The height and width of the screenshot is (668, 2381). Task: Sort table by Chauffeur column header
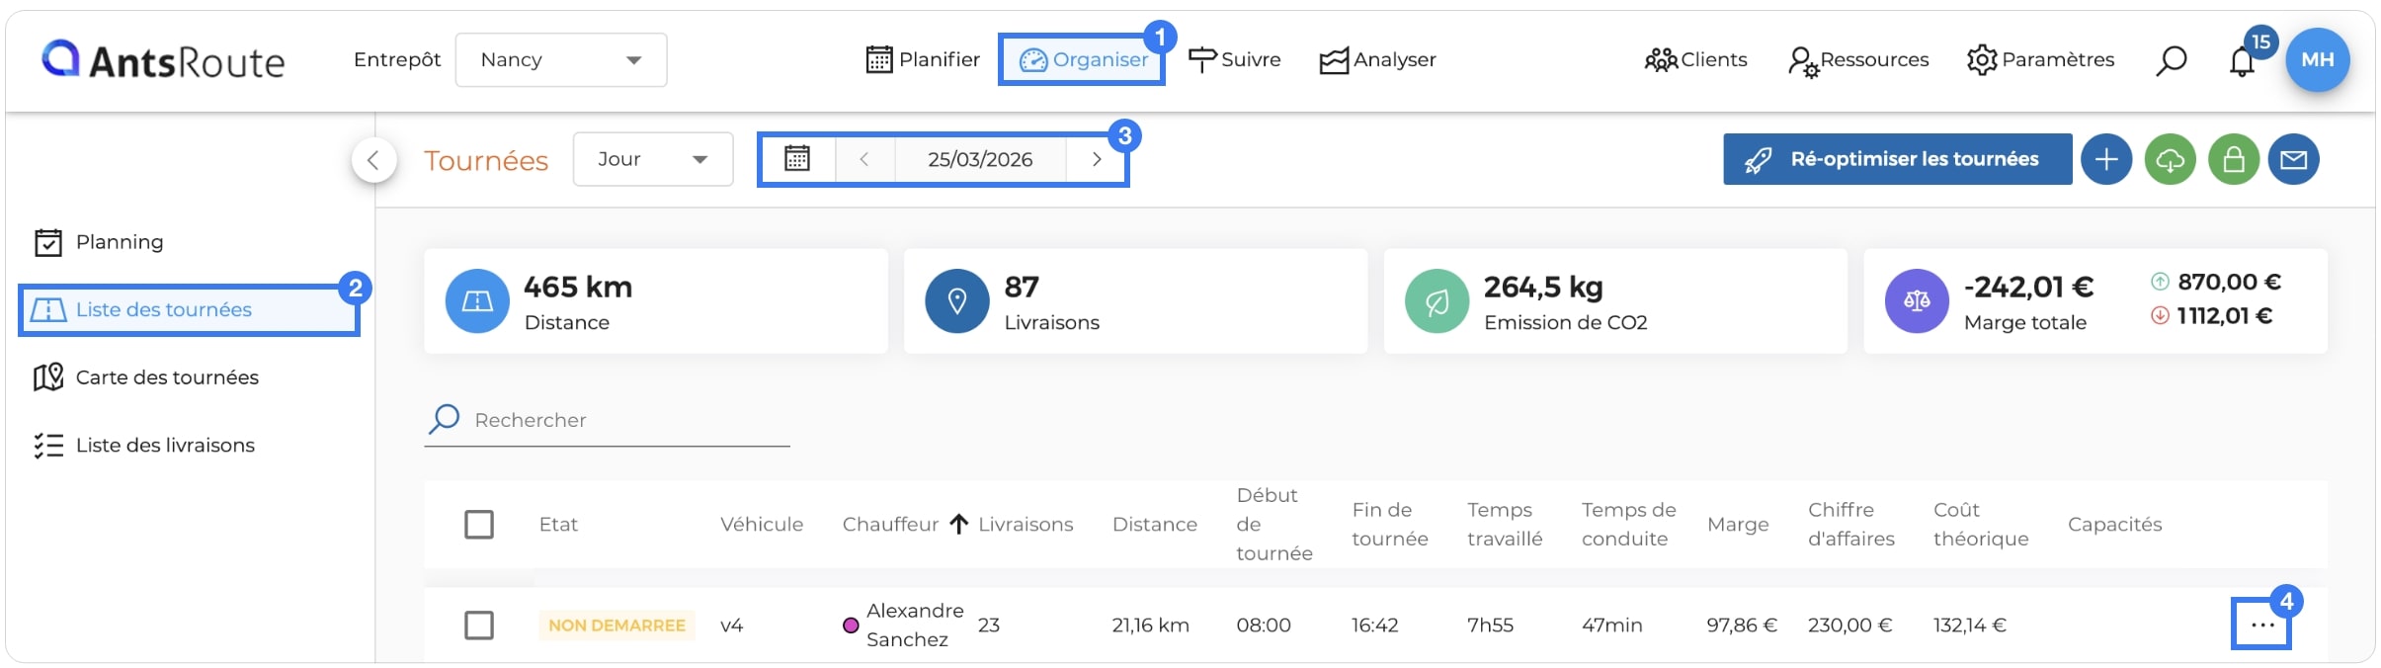pos(890,524)
